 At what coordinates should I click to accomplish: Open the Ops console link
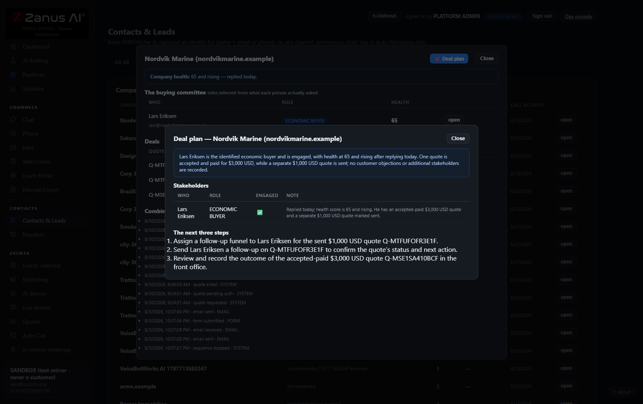578,16
